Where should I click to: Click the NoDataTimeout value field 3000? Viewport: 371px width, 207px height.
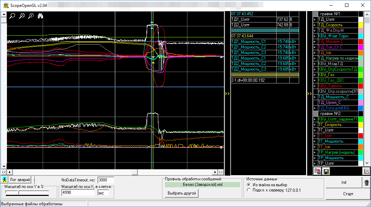click(x=106, y=180)
